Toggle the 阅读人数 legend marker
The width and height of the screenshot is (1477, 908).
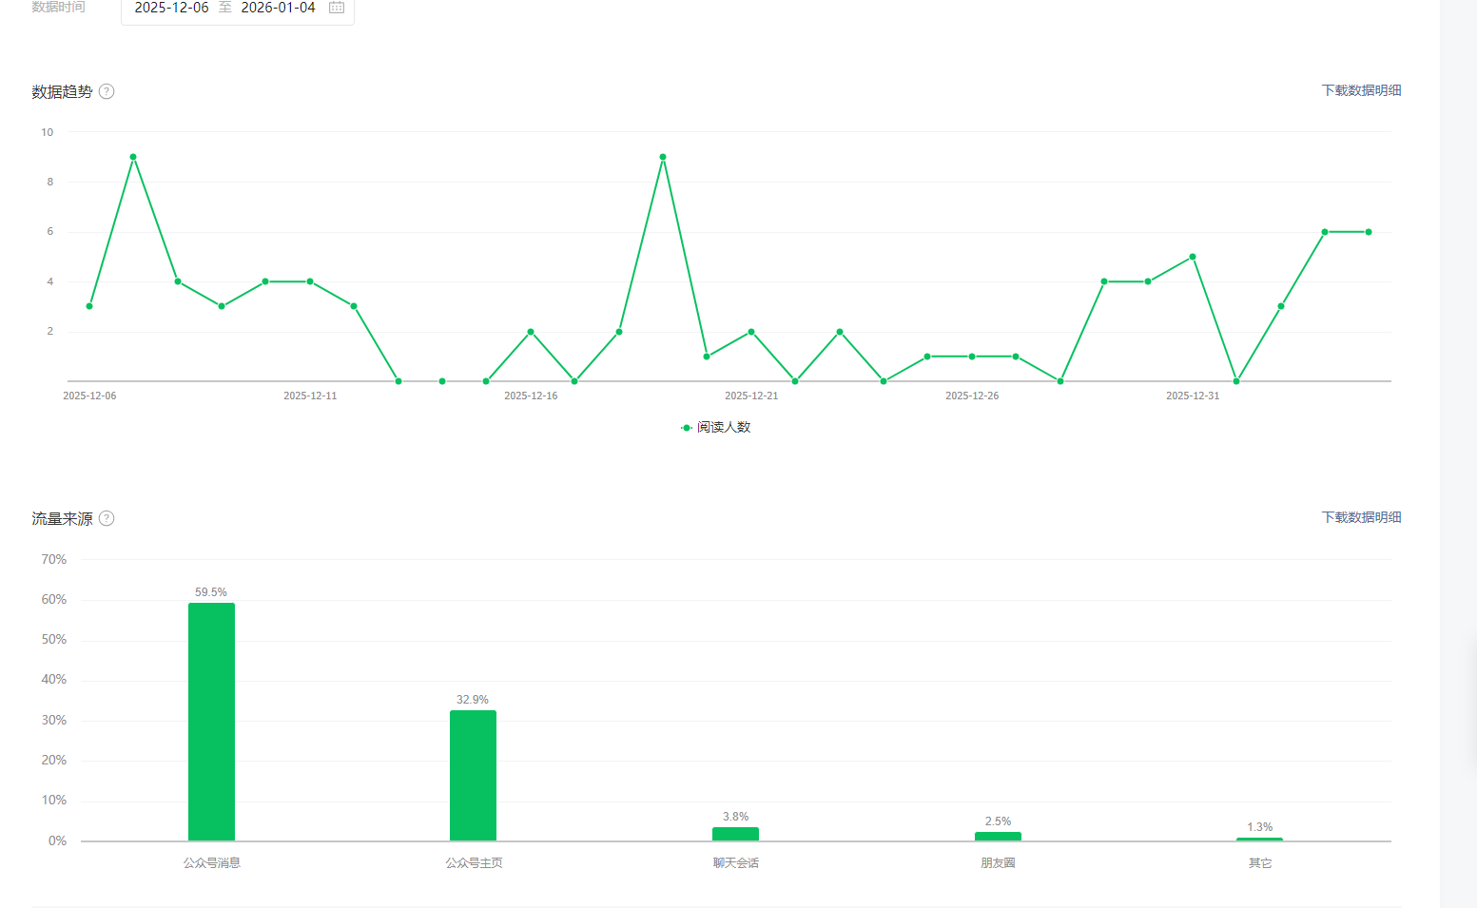tap(687, 428)
